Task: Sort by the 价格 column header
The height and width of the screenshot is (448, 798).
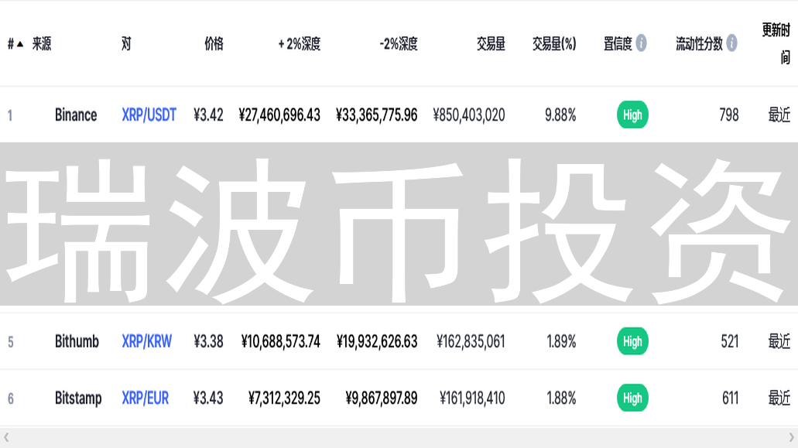Action: click(214, 44)
